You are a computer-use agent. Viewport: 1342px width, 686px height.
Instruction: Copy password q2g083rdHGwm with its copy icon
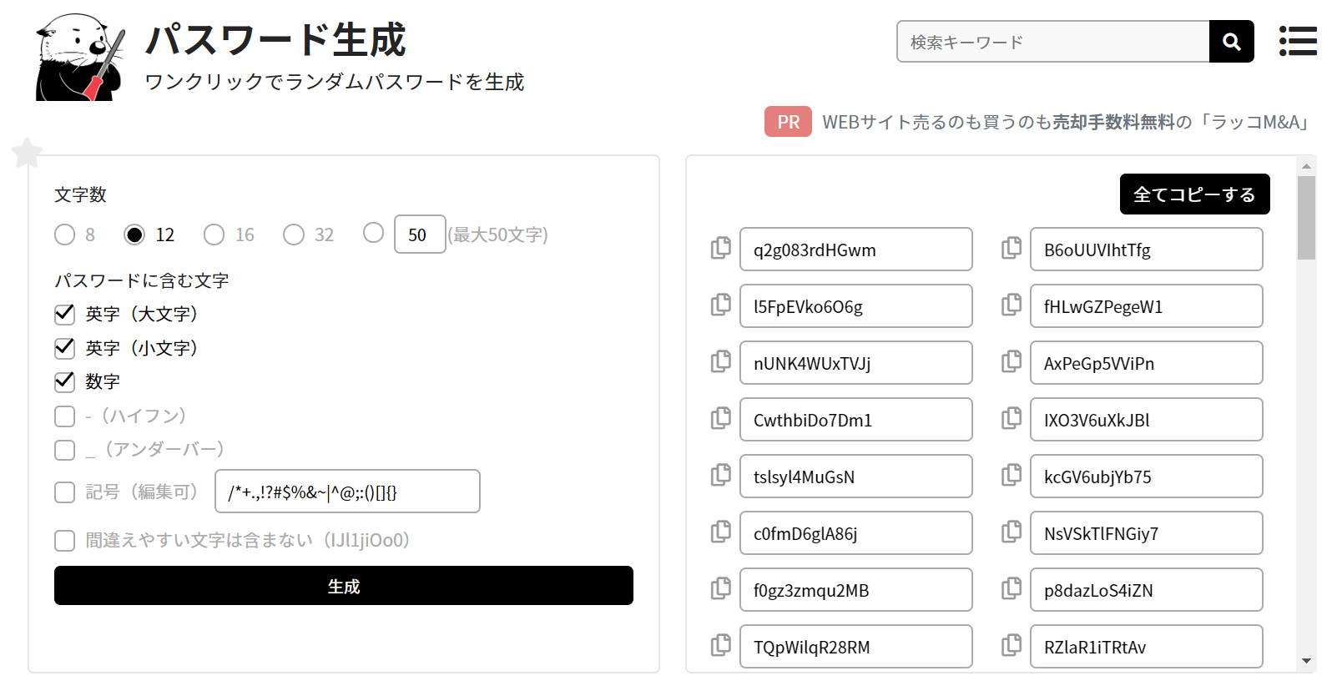[721, 249]
